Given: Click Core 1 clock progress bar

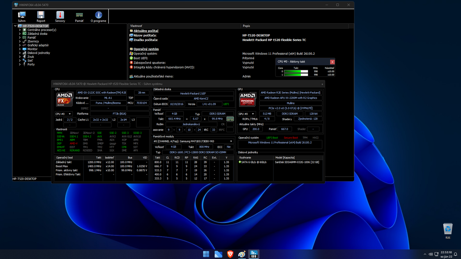Looking at the screenshot, I should coord(296,75).
